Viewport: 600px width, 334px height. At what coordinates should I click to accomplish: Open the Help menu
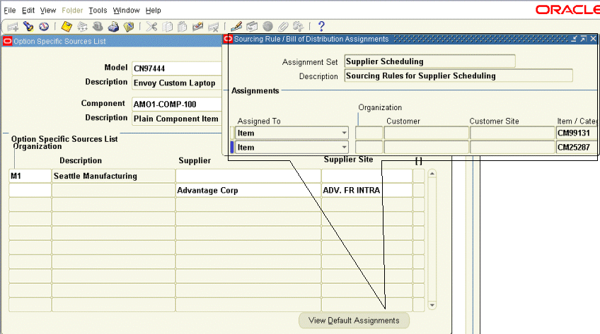click(x=153, y=11)
